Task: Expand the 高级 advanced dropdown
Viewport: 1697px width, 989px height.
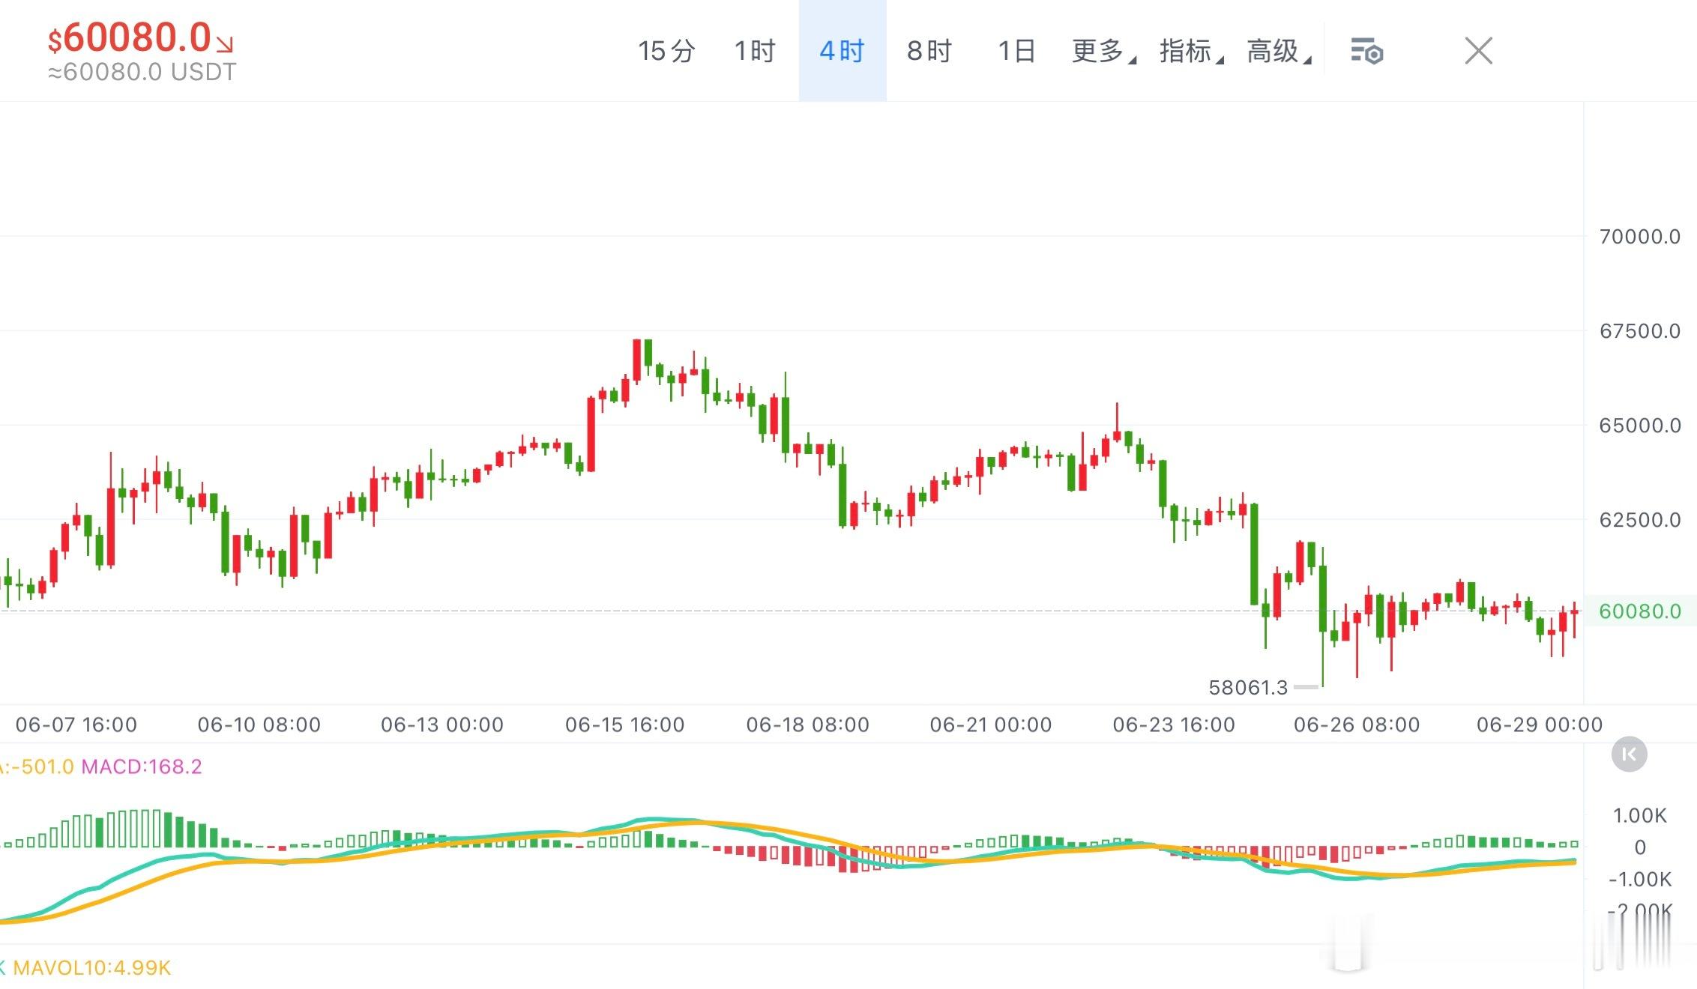Action: [x=1278, y=51]
